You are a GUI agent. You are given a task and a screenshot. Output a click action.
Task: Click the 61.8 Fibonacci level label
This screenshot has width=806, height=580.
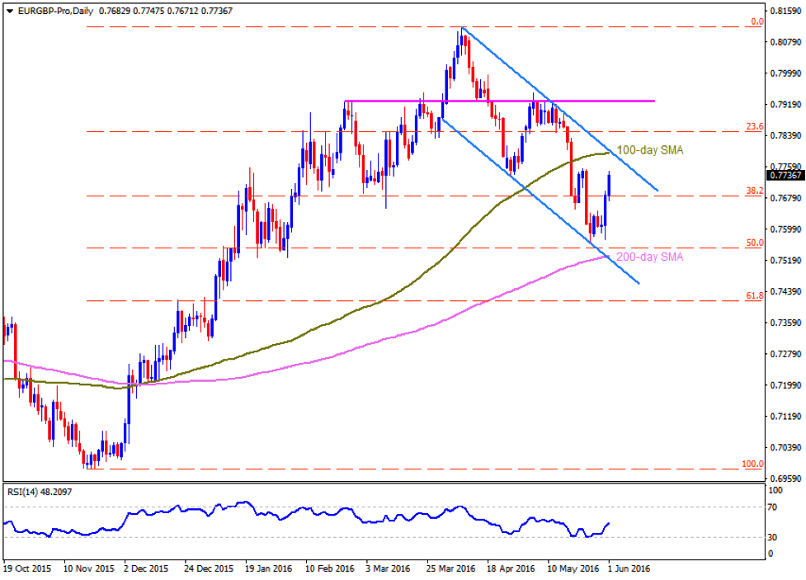(753, 295)
